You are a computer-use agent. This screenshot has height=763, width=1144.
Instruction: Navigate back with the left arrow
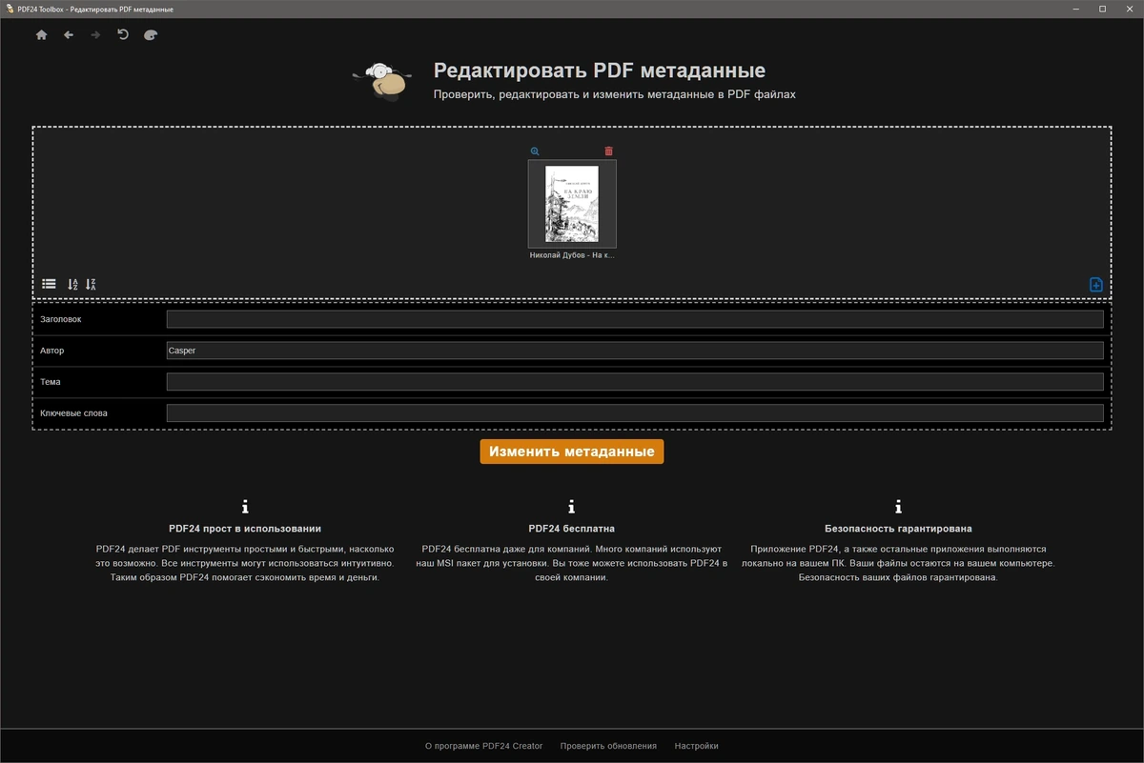coord(69,35)
